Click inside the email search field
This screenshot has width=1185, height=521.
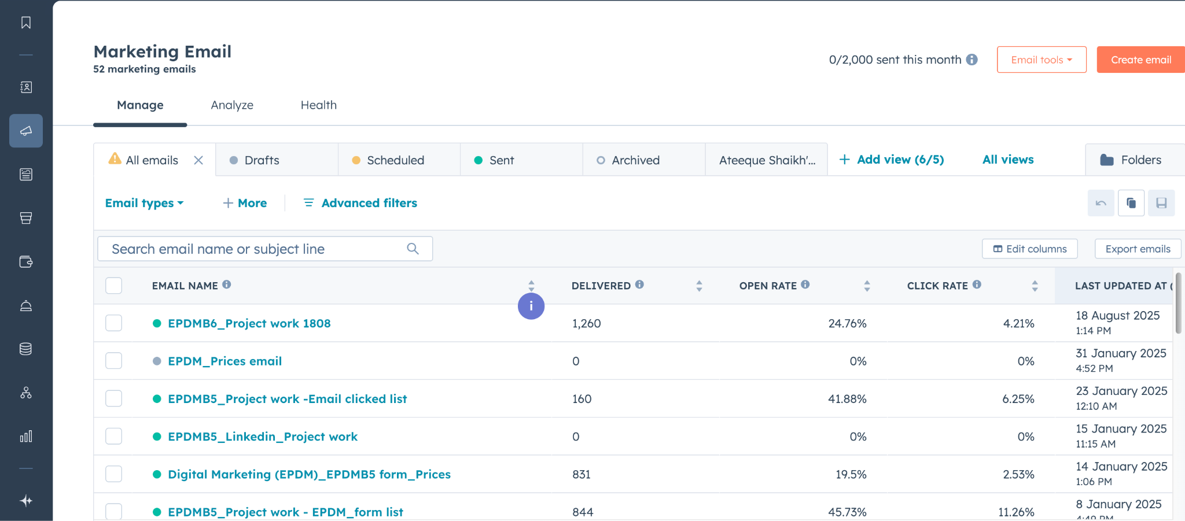pos(255,249)
